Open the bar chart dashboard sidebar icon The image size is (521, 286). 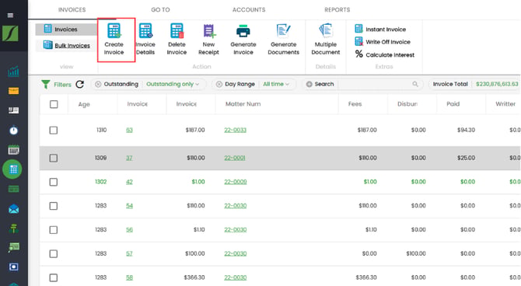click(x=14, y=71)
